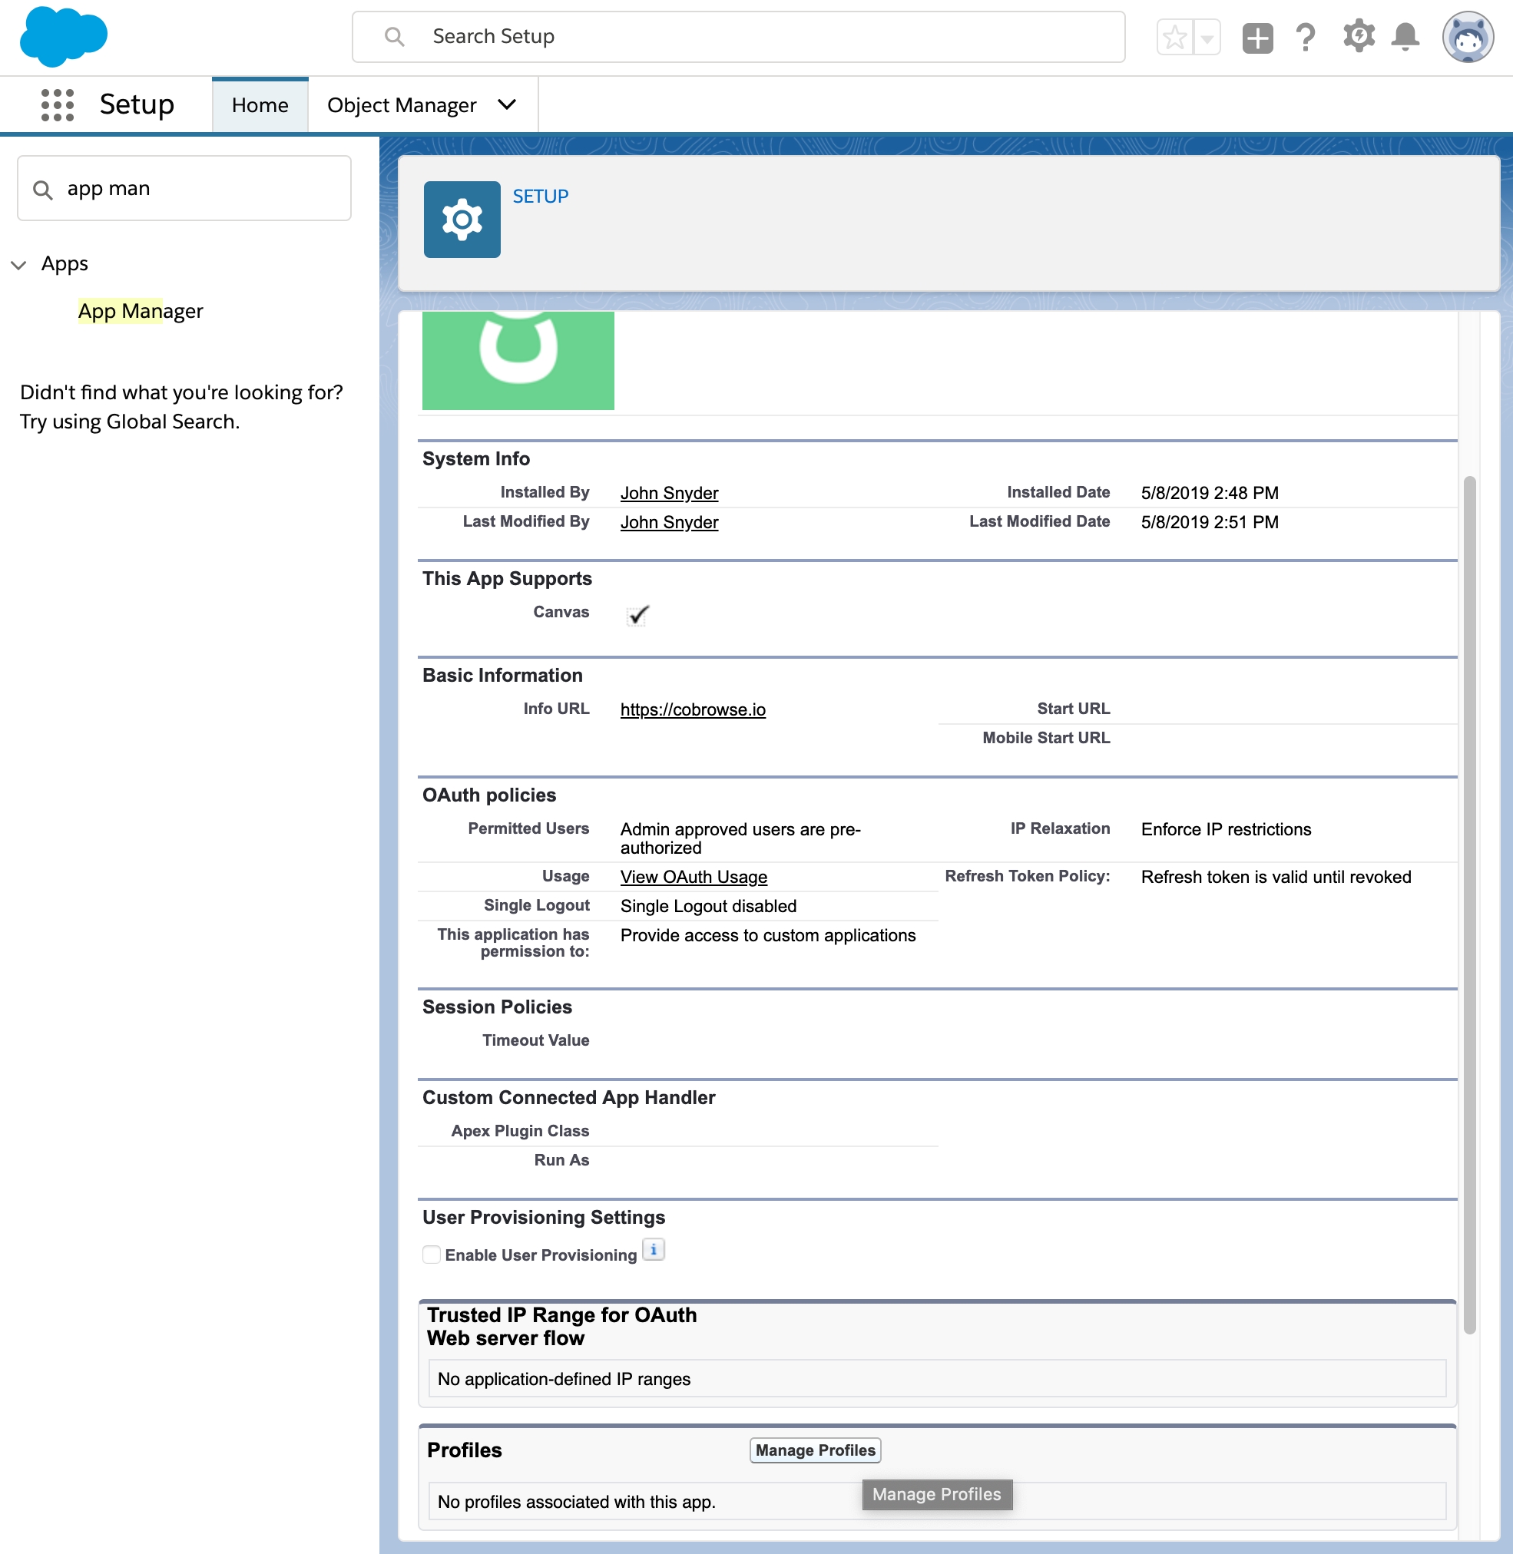Image resolution: width=1513 pixels, height=1554 pixels.
Task: Open the https://cobrowse.io link
Action: [693, 710]
